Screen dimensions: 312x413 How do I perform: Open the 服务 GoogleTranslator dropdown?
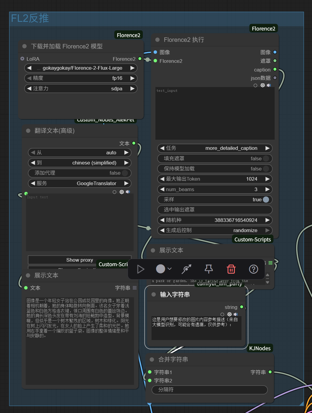[x=79, y=183]
